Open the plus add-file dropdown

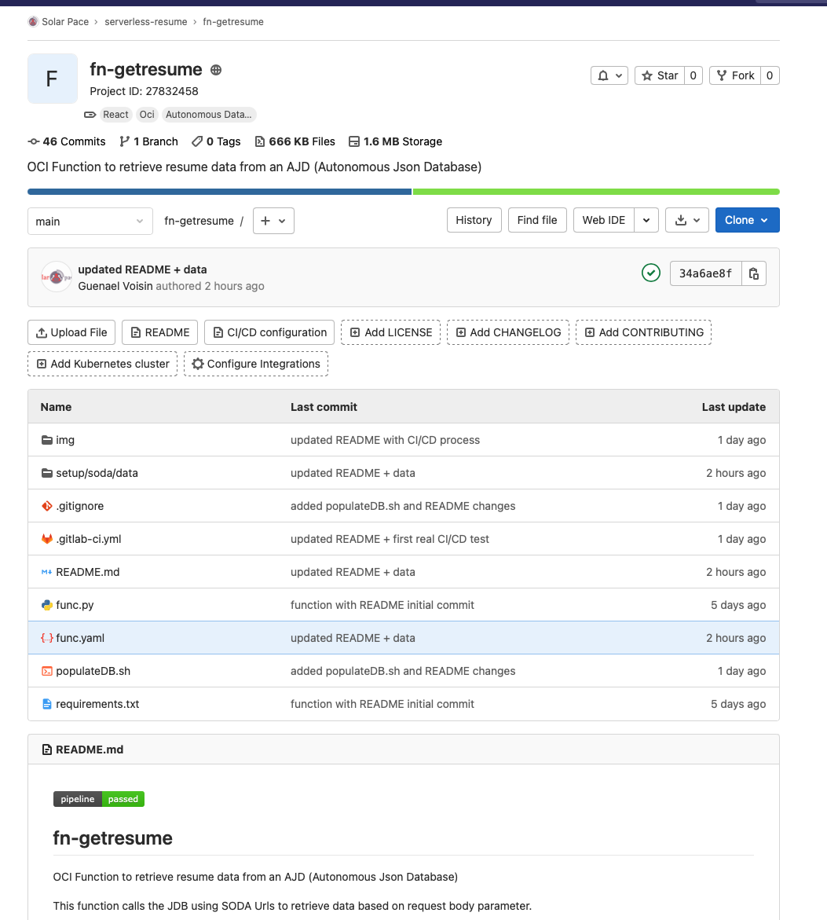tap(273, 222)
